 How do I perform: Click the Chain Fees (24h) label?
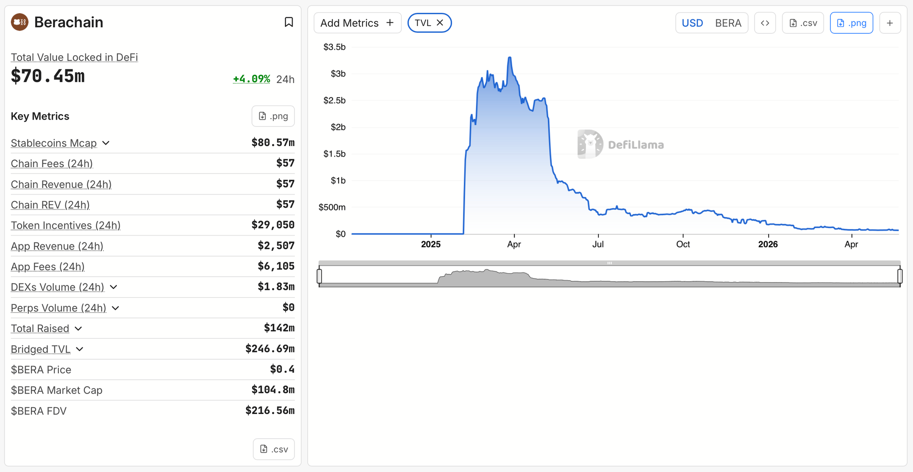pyautogui.click(x=52, y=164)
